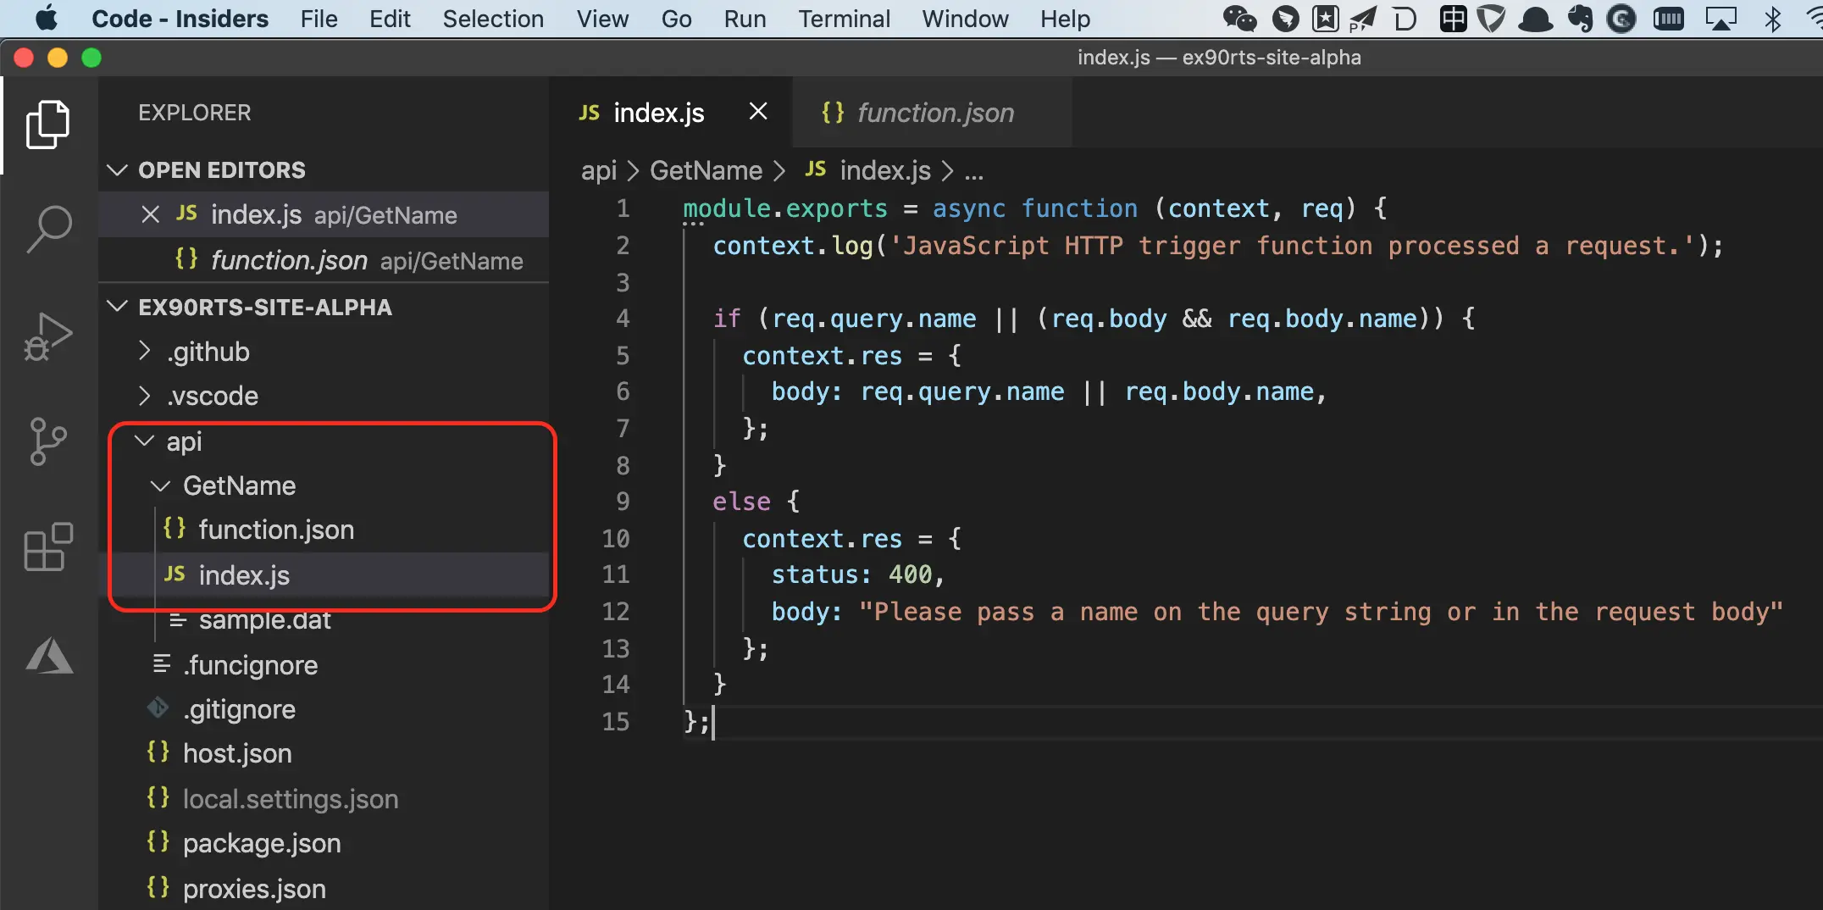The width and height of the screenshot is (1823, 910).
Task: Open the Extensions view
Action: point(48,547)
